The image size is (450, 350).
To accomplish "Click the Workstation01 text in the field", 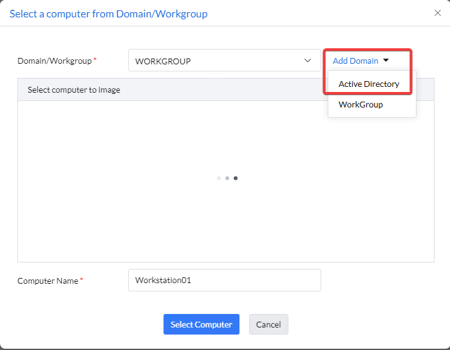I will pyautogui.click(x=163, y=281).
